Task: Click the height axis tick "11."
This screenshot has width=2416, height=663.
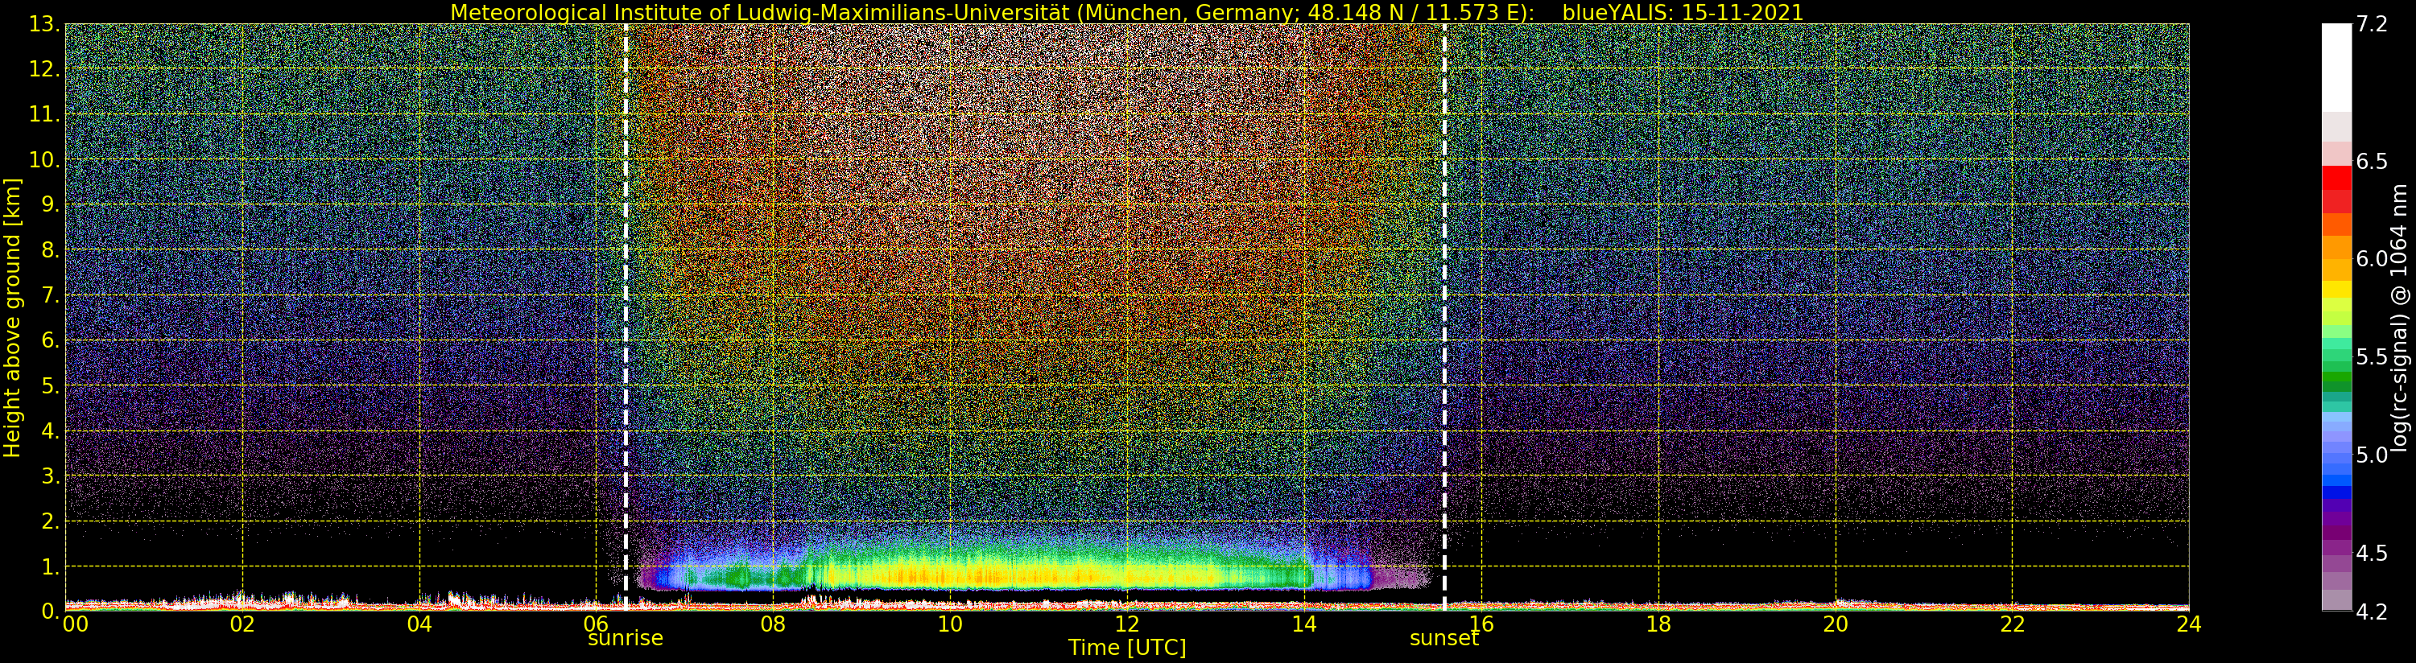Action: click(44, 114)
